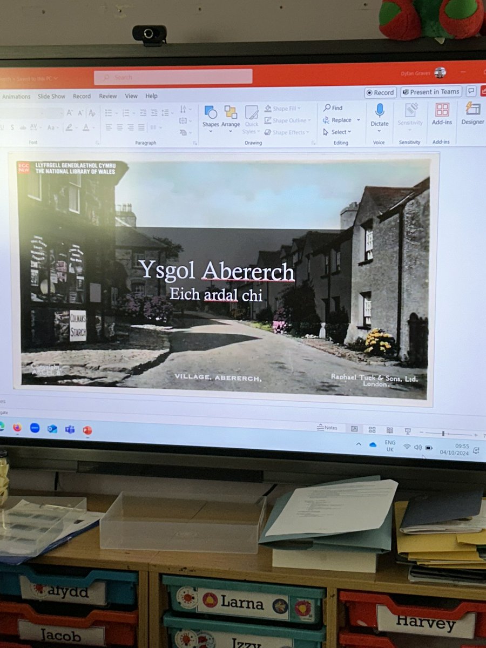
Task: Decrease the list indent level
Action: coord(143,113)
